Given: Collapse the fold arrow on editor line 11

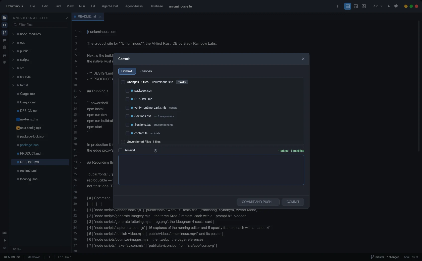Looking at the screenshot, I should click(x=80, y=91).
